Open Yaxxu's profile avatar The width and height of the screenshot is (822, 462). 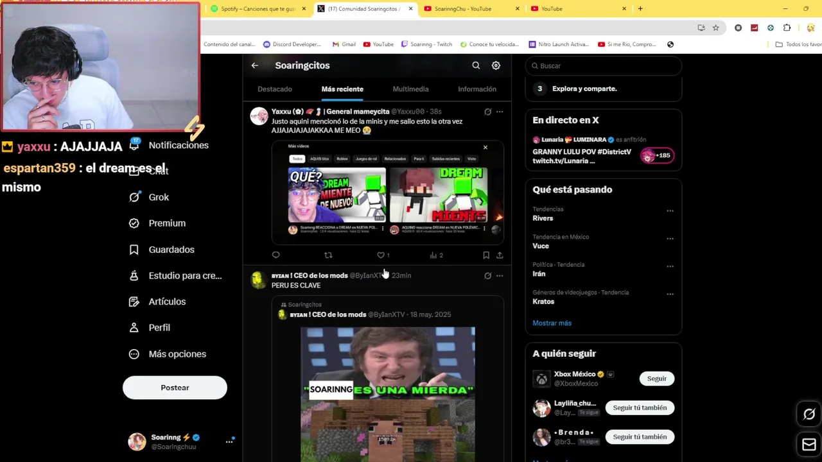[x=259, y=116]
